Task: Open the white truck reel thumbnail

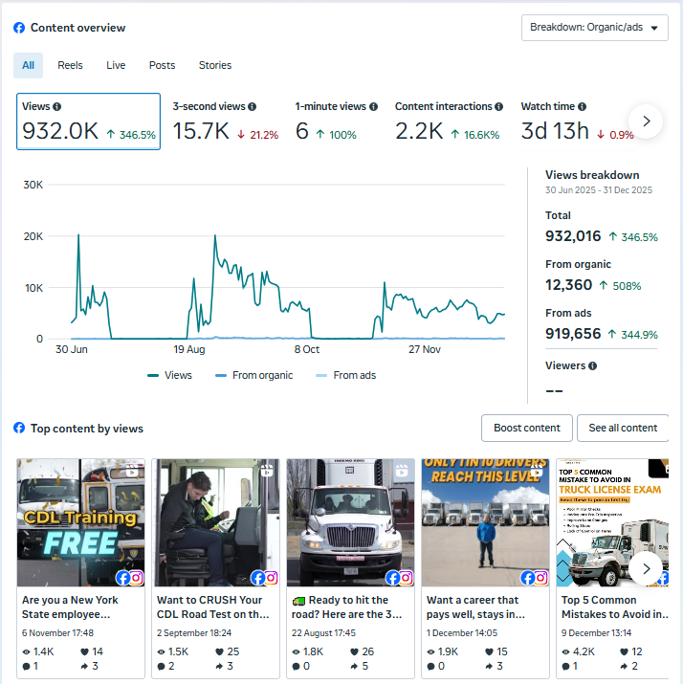Action: coord(351,522)
